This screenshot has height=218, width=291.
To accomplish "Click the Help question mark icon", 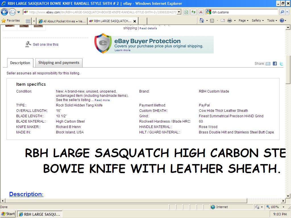I will click(282, 20).
